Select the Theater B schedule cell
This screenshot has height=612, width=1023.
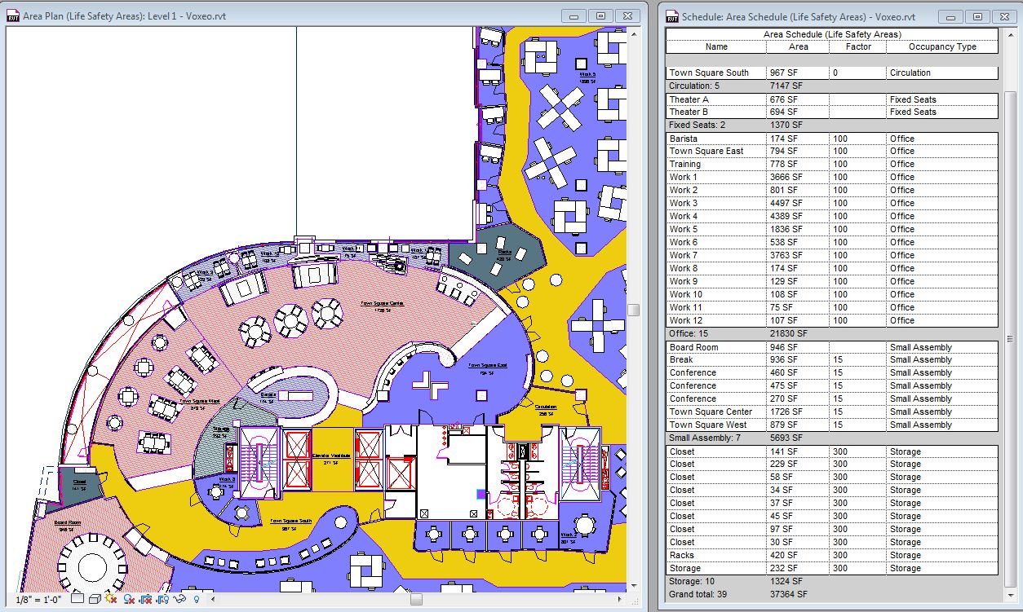click(x=716, y=112)
